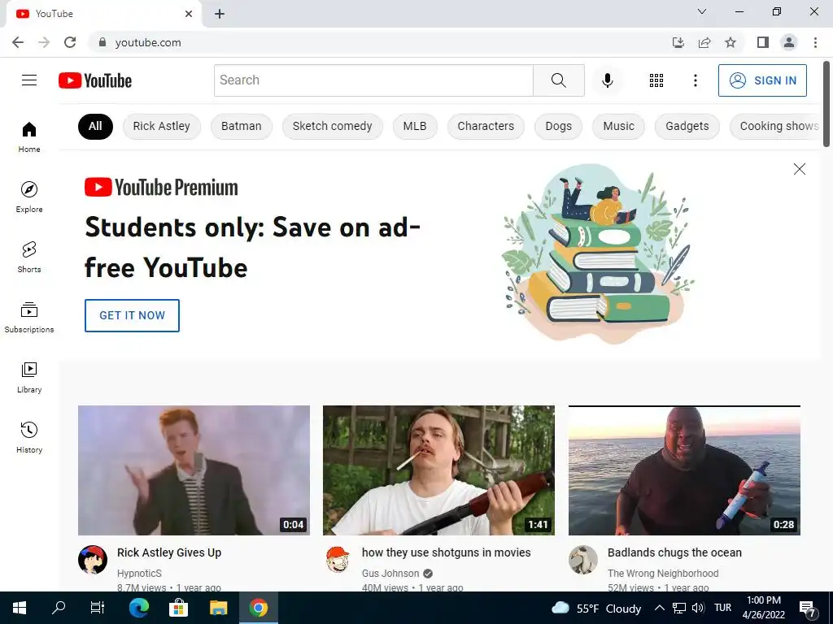Open Gus Johnson channel link

(x=390, y=573)
